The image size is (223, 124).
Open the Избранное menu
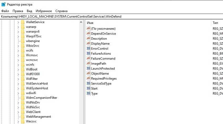(44, 11)
